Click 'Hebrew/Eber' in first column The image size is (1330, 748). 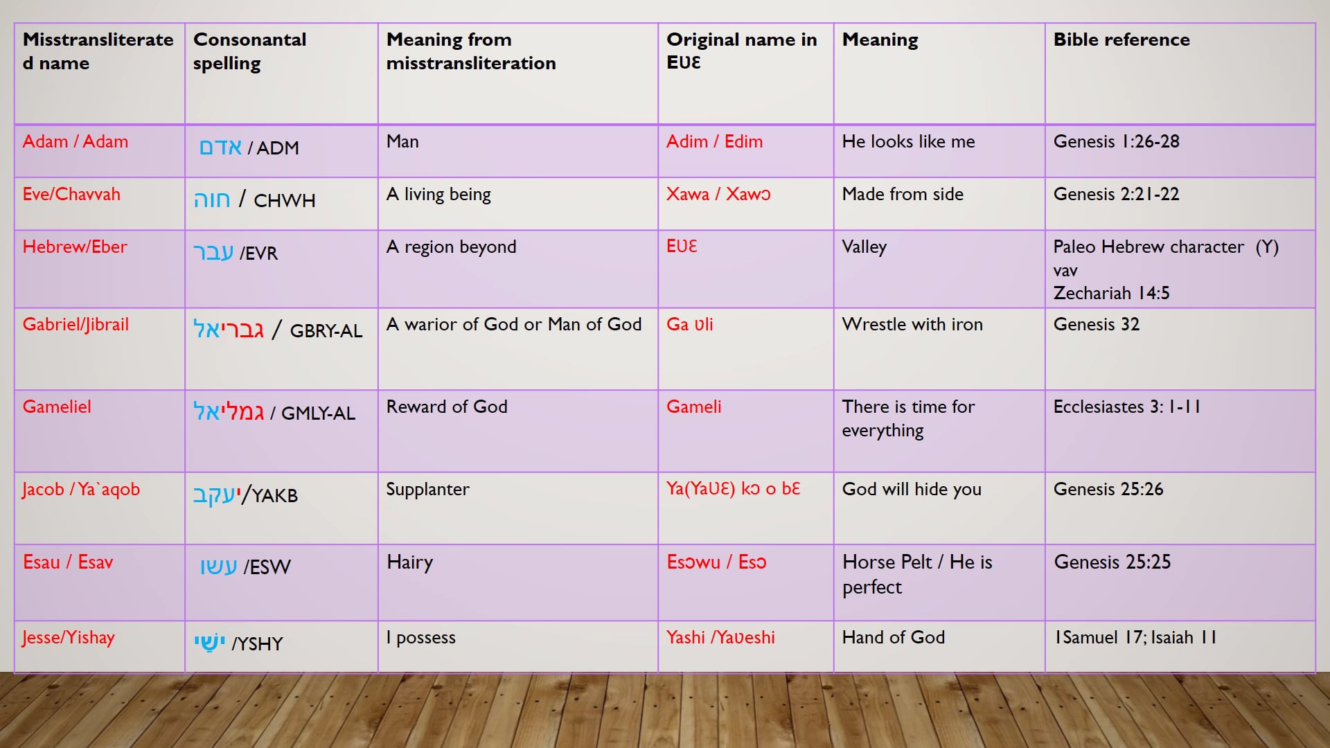pyautogui.click(x=75, y=247)
